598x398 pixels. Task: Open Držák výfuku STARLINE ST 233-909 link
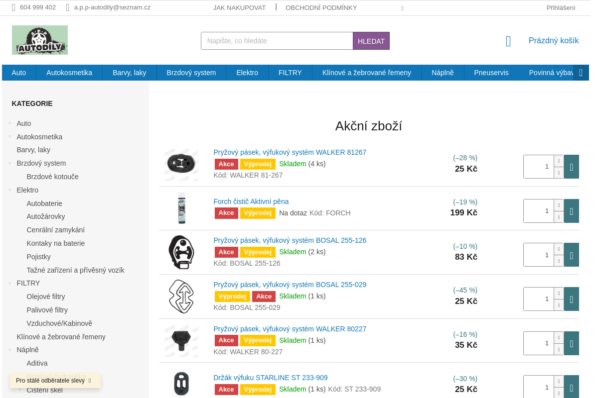[x=271, y=378]
